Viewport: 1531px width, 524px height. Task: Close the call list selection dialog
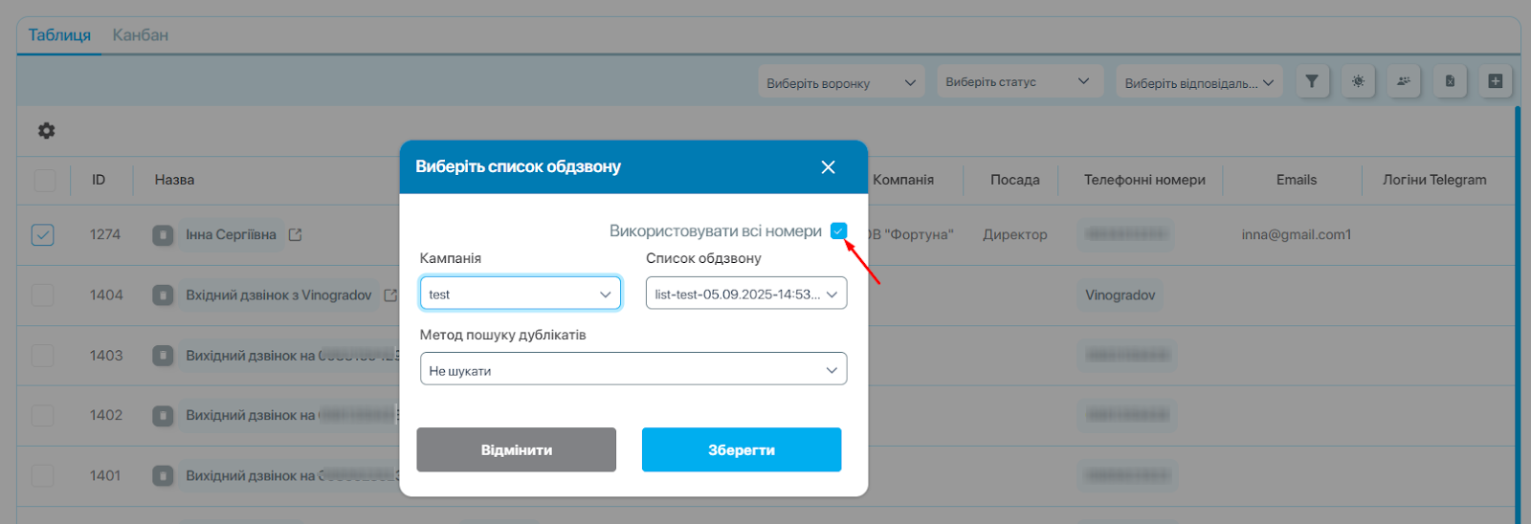(828, 167)
